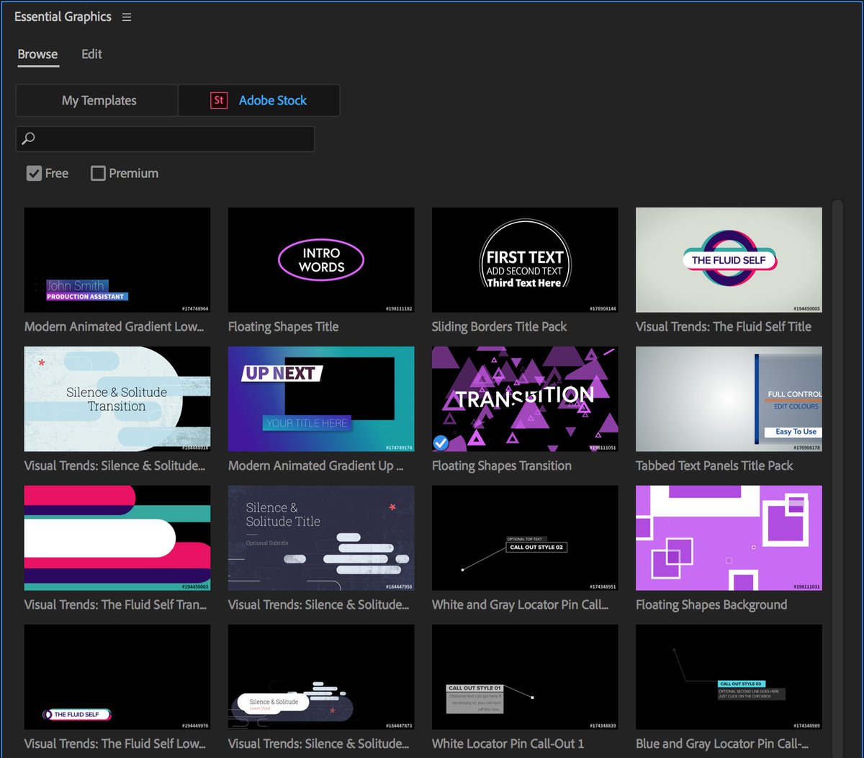
Task: Select Modern Animated Gradient Lower Third John Smith thumbnail
Action: (x=117, y=260)
